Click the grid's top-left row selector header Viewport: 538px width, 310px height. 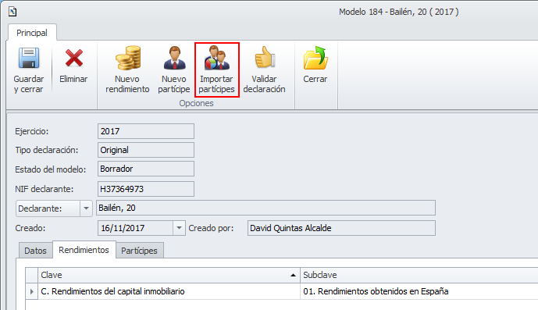tap(31, 275)
